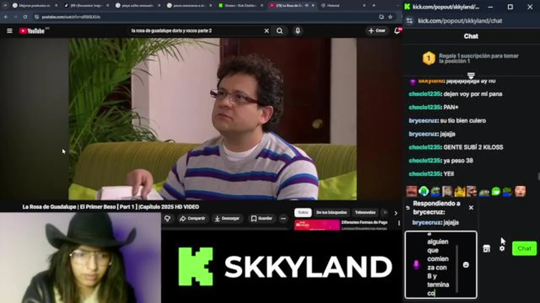Send message with green Chat button

(x=524, y=248)
